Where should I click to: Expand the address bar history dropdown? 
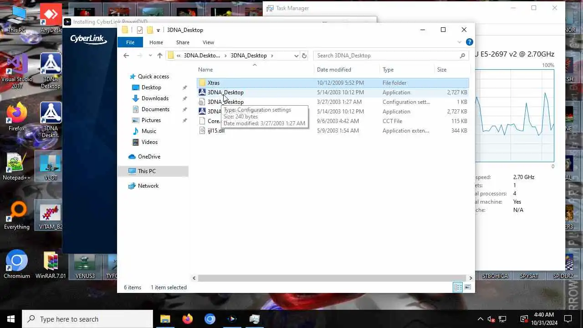point(296,56)
